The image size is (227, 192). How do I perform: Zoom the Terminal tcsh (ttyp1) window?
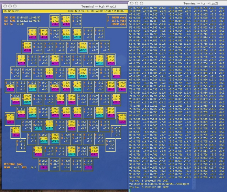pos(15,6)
